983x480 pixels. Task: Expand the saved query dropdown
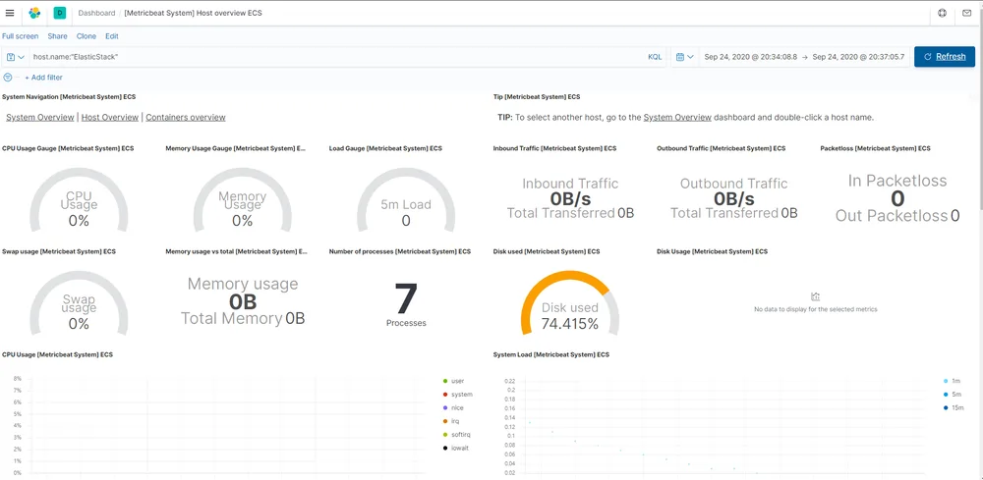point(16,57)
